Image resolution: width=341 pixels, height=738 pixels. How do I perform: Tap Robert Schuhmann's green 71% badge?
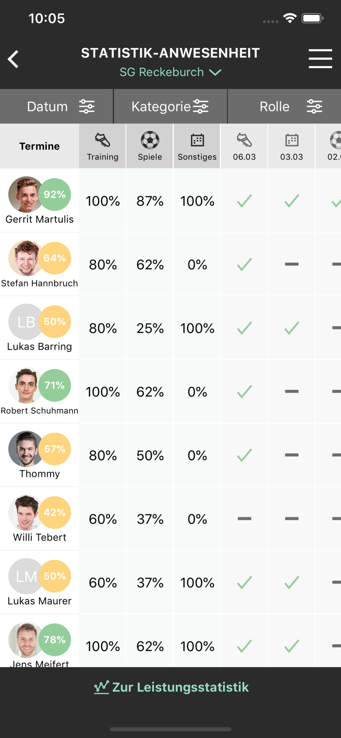click(x=55, y=385)
